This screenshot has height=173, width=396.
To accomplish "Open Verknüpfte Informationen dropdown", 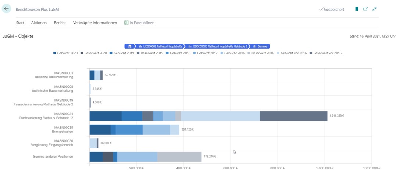I will click(95, 23).
